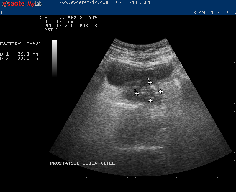
Task: Select the D 2 22.0 mm measurement
Action: tap(19, 59)
